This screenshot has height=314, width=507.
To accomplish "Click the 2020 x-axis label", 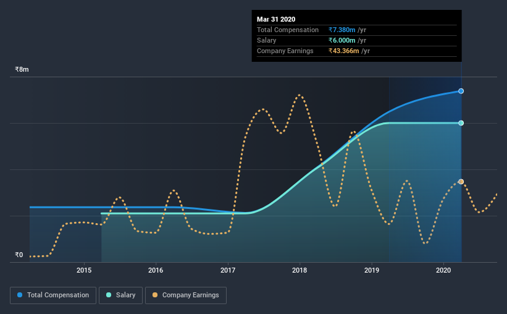I will coord(443,270).
